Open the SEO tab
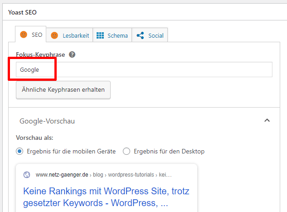Image resolution: width=287 pixels, height=212 pixels. (31, 34)
